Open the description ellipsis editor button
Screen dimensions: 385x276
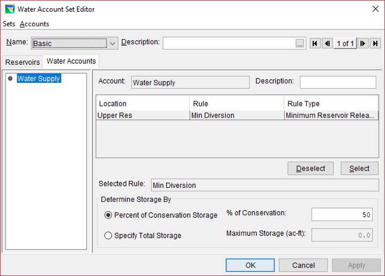coord(300,43)
